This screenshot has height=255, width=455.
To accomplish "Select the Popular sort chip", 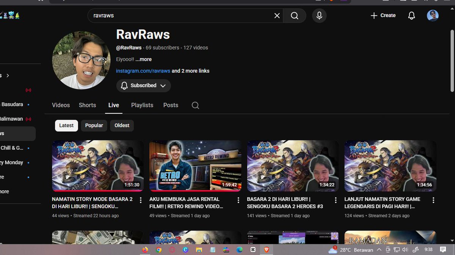I will pyautogui.click(x=94, y=125).
